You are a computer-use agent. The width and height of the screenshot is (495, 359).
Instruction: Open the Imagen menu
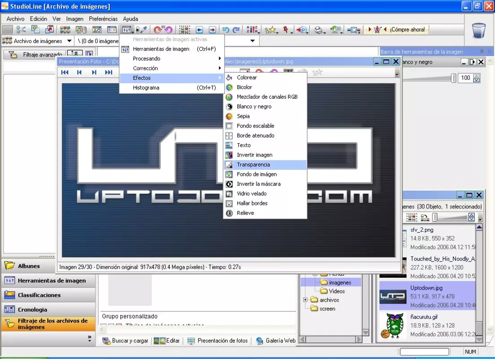tap(75, 19)
